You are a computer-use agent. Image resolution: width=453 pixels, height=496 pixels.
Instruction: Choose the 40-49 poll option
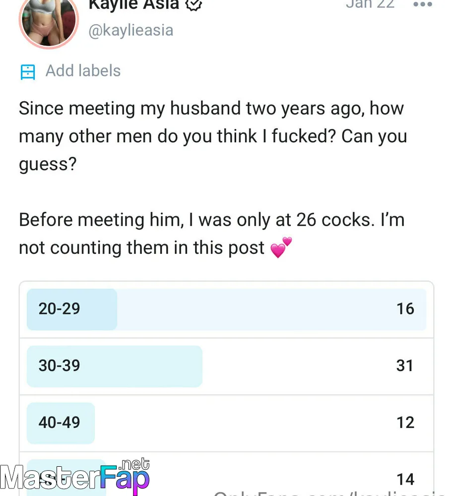(x=226, y=423)
